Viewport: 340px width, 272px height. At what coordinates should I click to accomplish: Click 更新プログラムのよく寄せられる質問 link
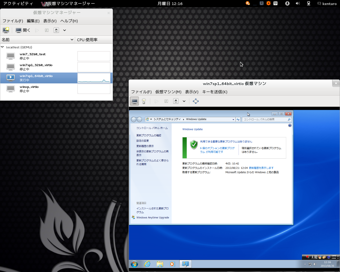click(x=152, y=162)
